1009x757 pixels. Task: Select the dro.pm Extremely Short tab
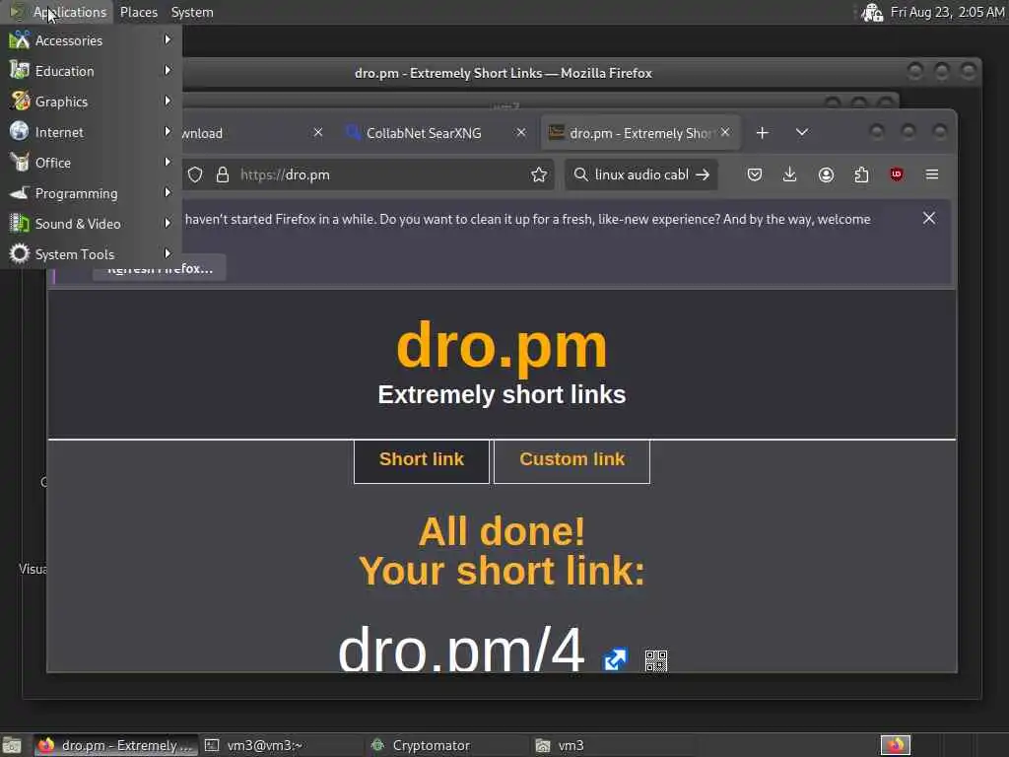pyautogui.click(x=640, y=133)
